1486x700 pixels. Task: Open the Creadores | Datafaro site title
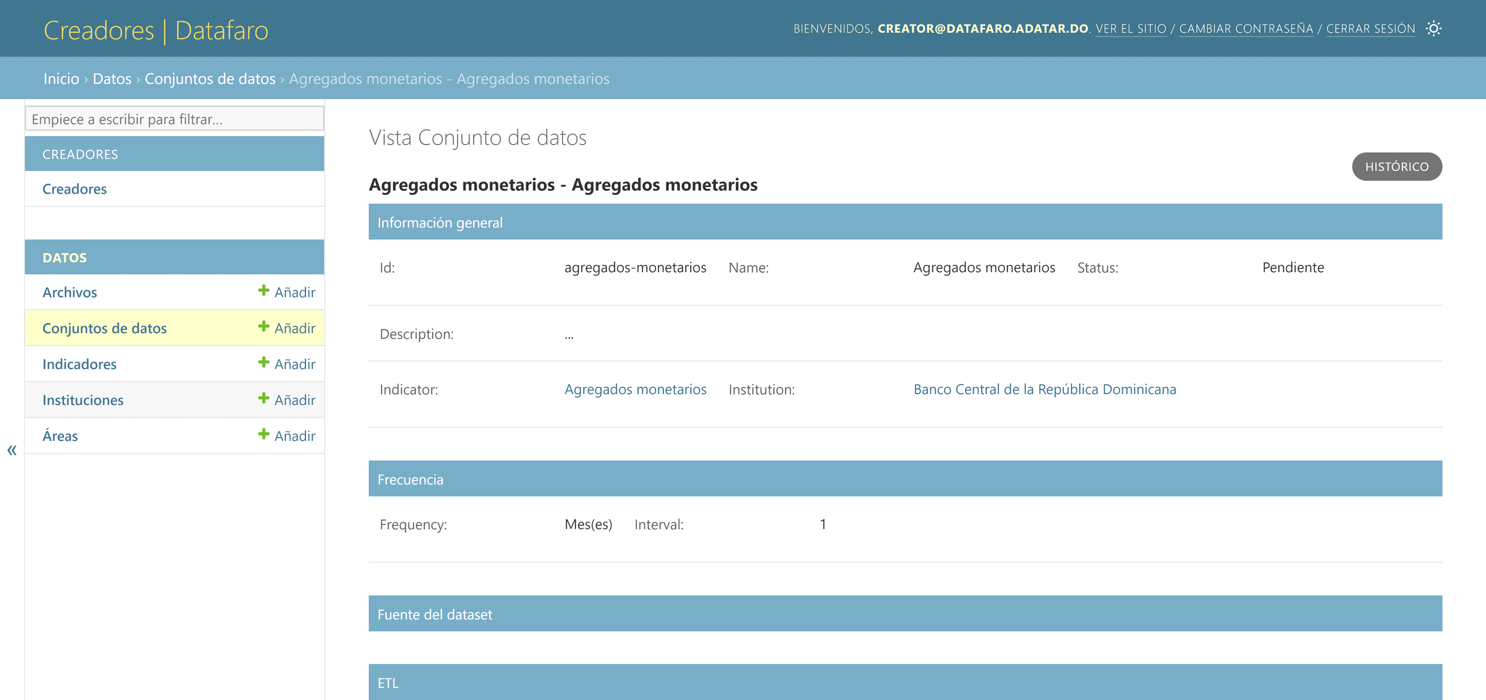click(156, 30)
